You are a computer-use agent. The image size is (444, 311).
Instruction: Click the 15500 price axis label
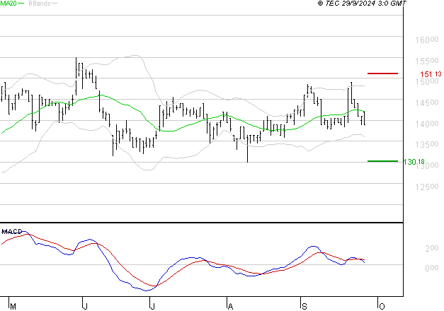(x=427, y=61)
